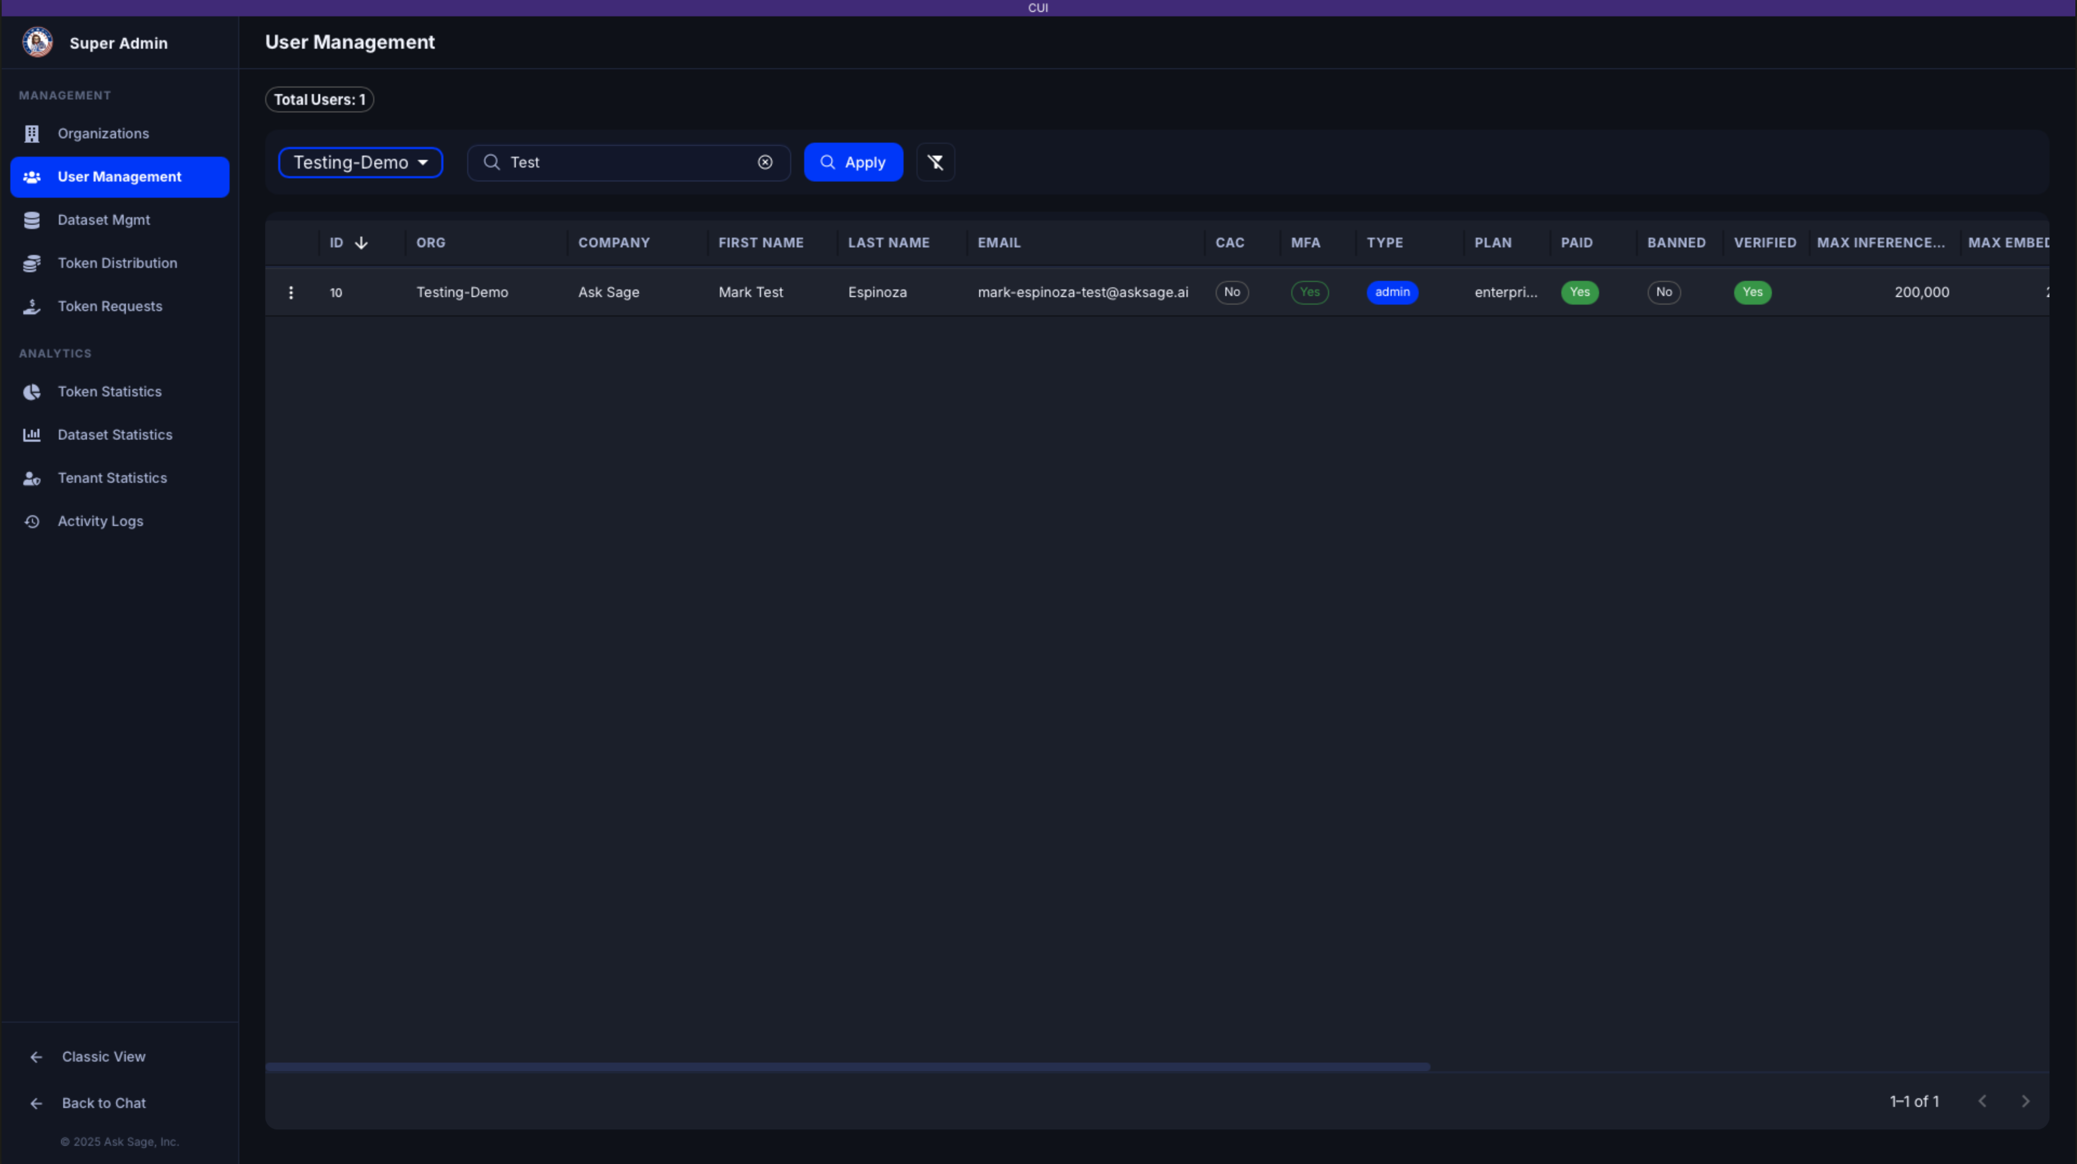Open Token Requests from the sidebar icon
The image size is (2077, 1164).
[x=31, y=306]
